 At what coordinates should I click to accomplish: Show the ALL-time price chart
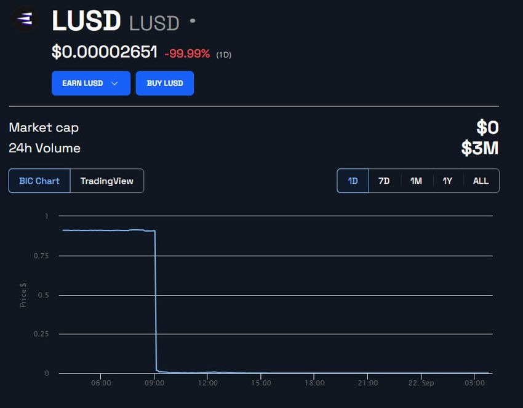[x=481, y=181]
